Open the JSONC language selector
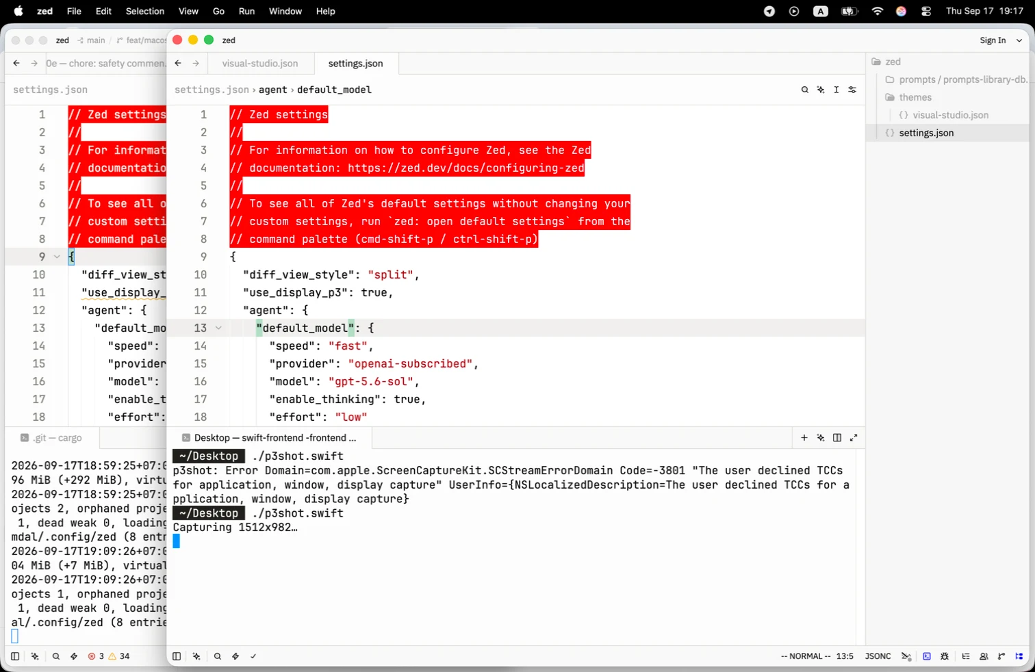Screen dimensions: 1035x672 pyautogui.click(x=878, y=656)
